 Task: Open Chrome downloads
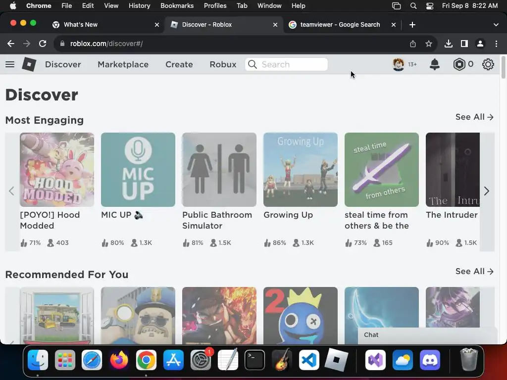pyautogui.click(x=449, y=44)
